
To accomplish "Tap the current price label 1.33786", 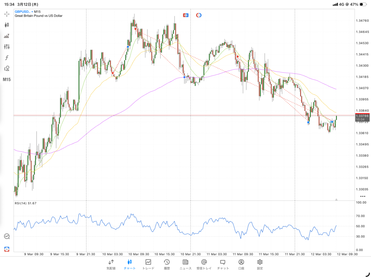I will (x=362, y=116).
